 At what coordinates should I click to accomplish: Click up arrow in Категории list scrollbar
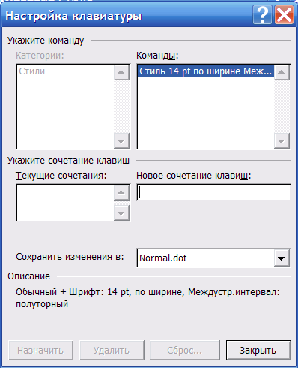[x=121, y=72]
